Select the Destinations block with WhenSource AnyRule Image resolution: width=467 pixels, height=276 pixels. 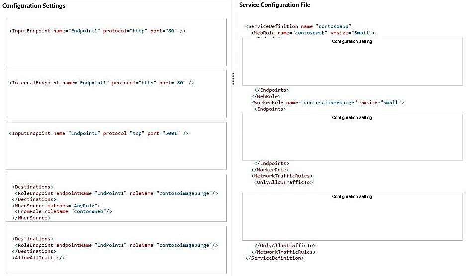pos(116,198)
